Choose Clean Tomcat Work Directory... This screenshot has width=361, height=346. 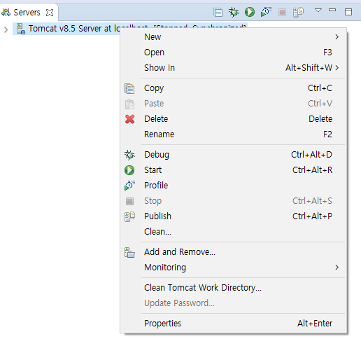pyautogui.click(x=234, y=288)
